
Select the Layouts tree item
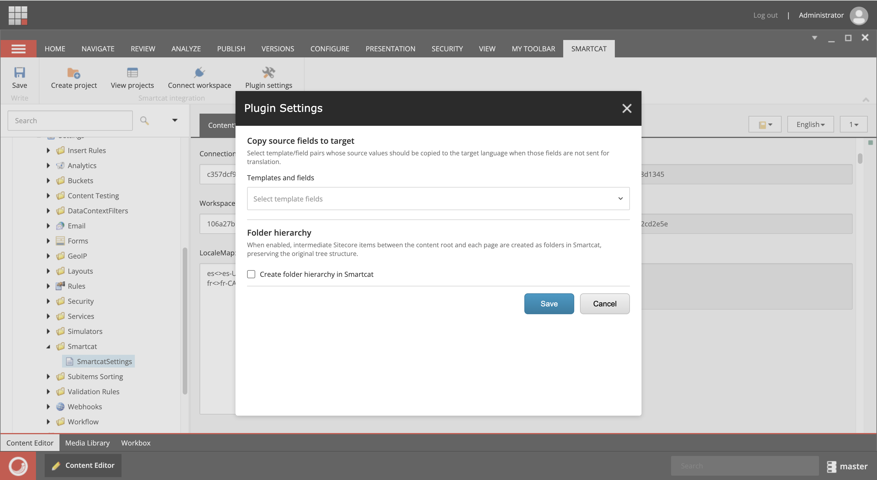pos(80,271)
